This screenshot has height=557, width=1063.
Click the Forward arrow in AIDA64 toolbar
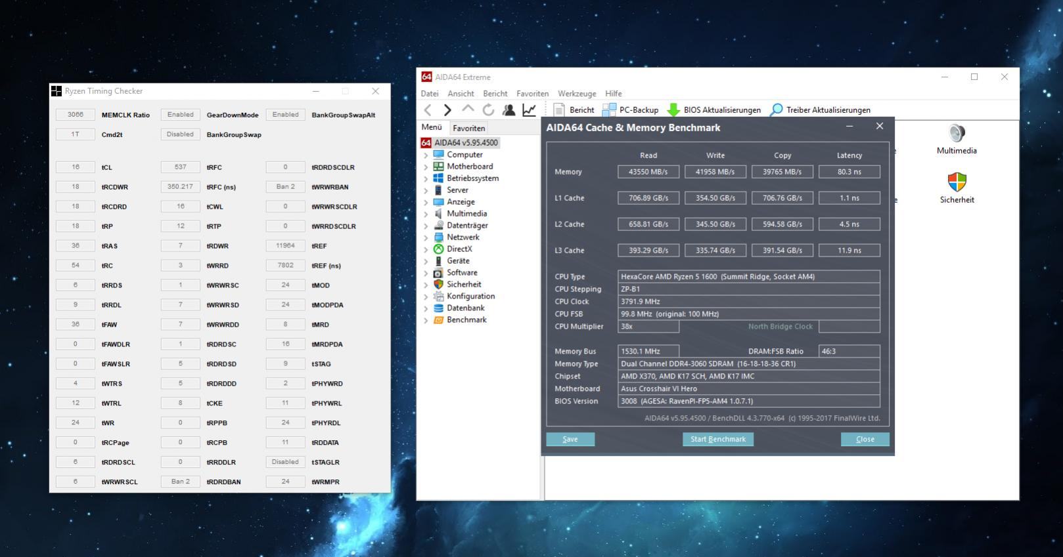point(448,110)
